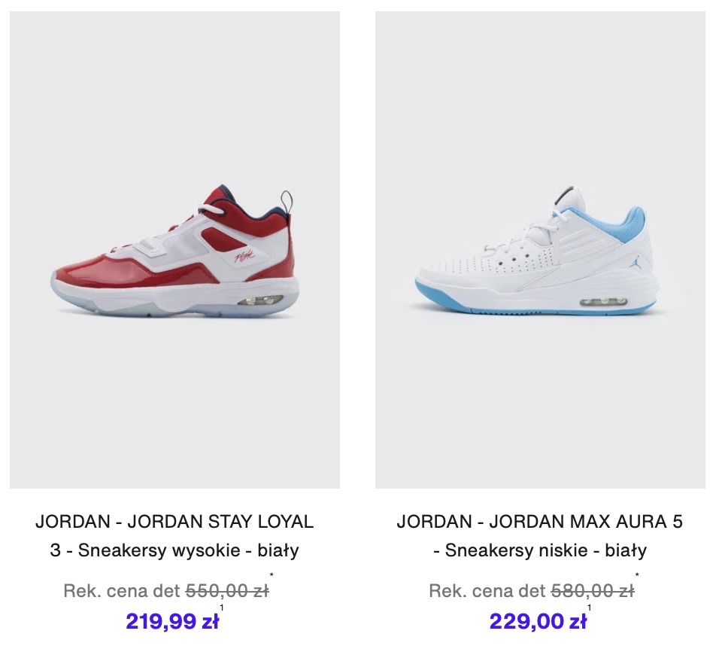
Task: Open the red Jordan Stay Loyal 3 shoe image
Action: tap(174, 249)
